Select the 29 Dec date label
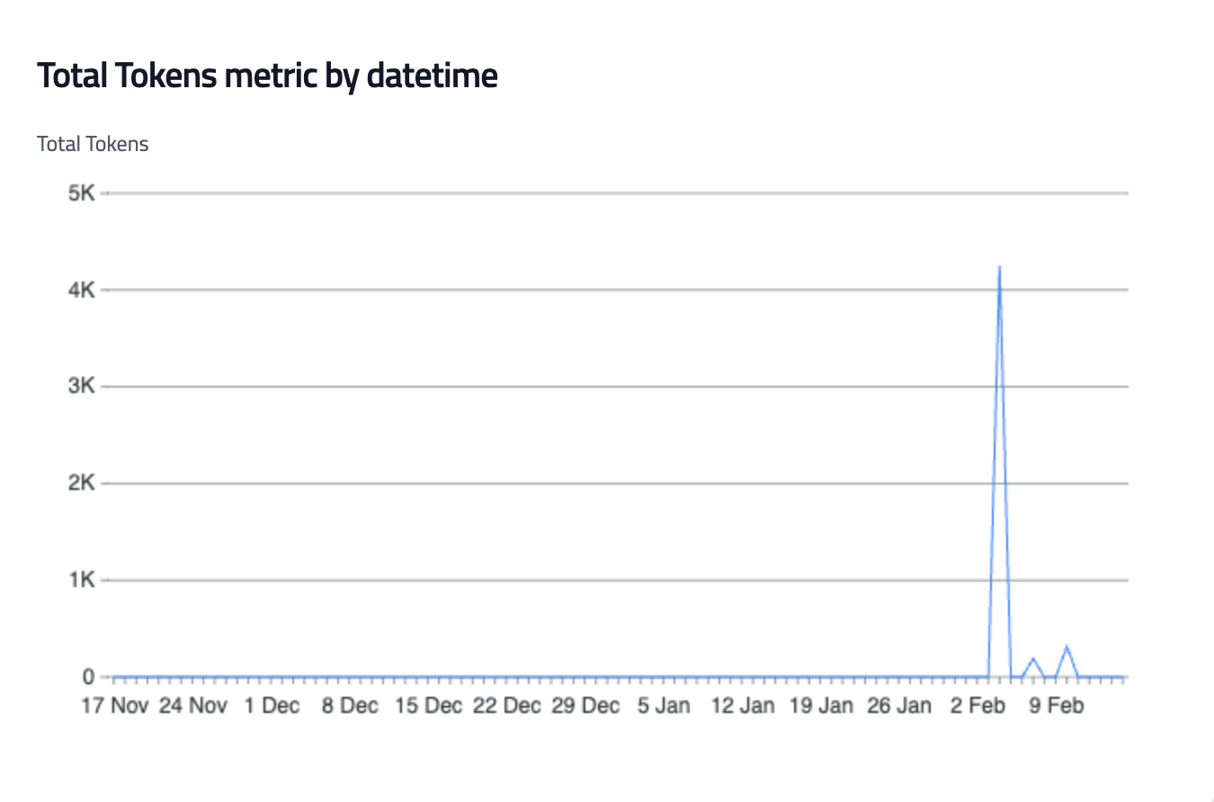Image resolution: width=1214 pixels, height=802 pixels. pos(585,706)
